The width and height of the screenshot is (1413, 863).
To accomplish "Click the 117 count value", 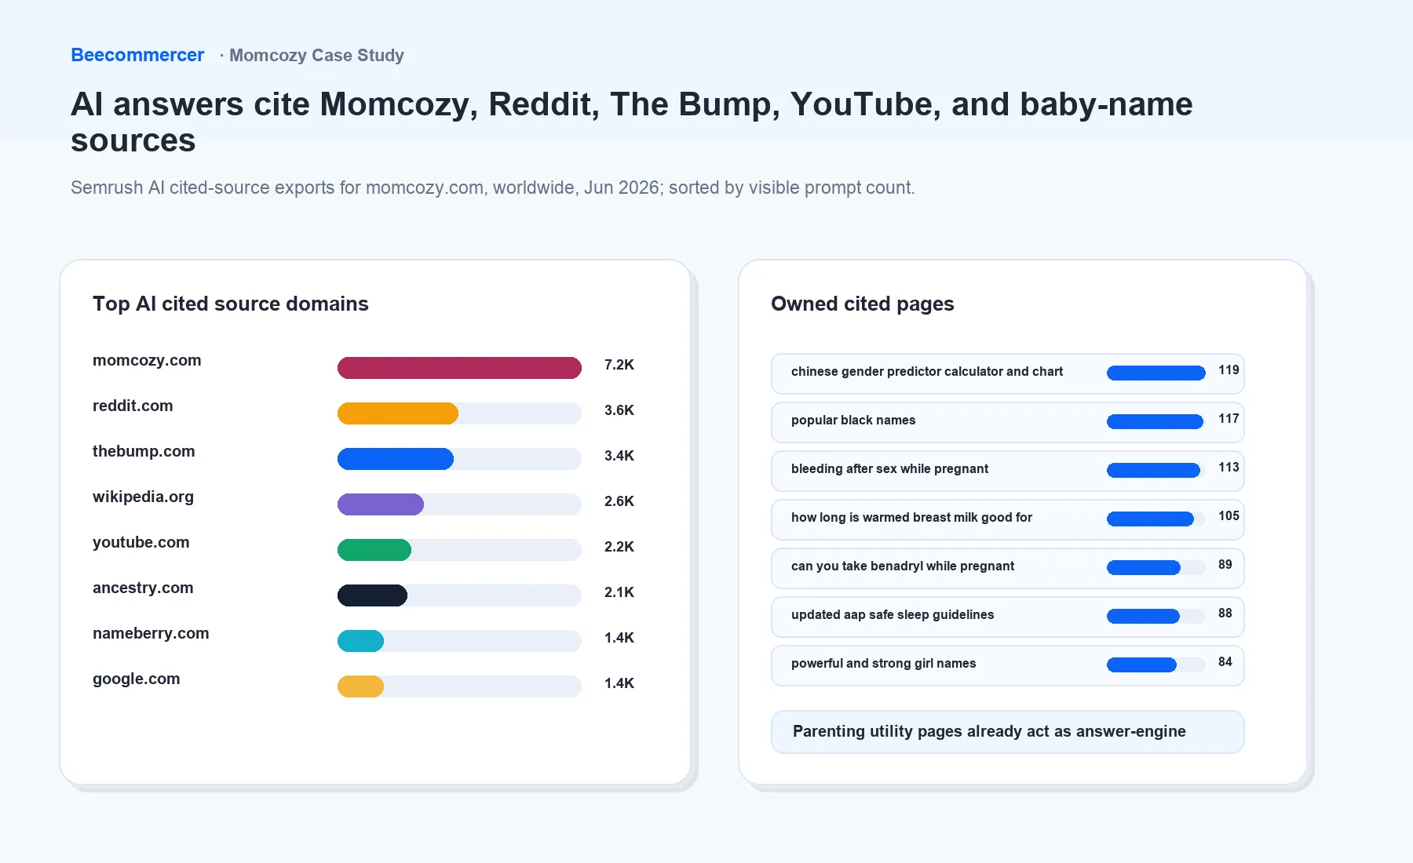I will (1229, 419).
